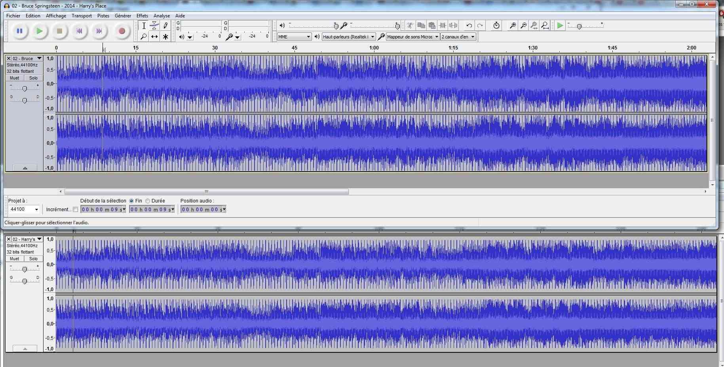
Task: Select the I-beam Selection tool
Action: pyautogui.click(x=144, y=26)
